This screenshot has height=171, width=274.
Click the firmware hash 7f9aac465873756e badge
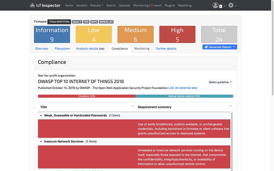[59, 22]
